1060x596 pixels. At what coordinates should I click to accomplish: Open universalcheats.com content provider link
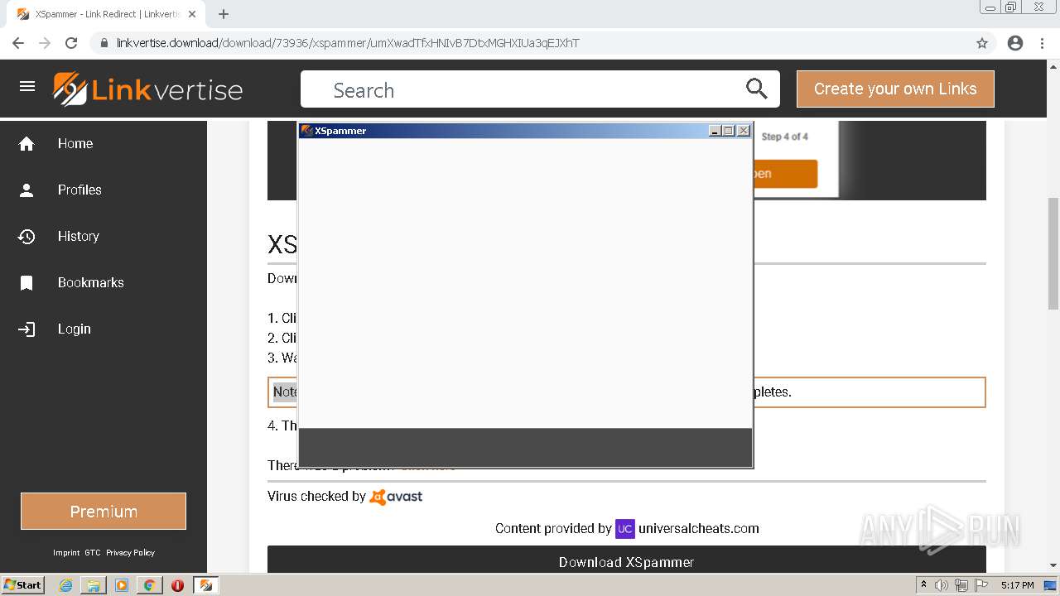point(699,528)
